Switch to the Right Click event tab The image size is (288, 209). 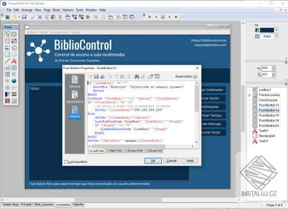pos(115,151)
